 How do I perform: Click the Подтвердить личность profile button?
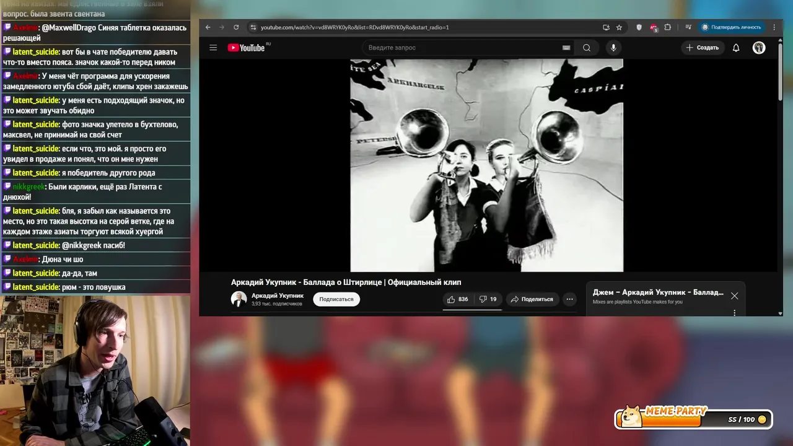(732, 27)
